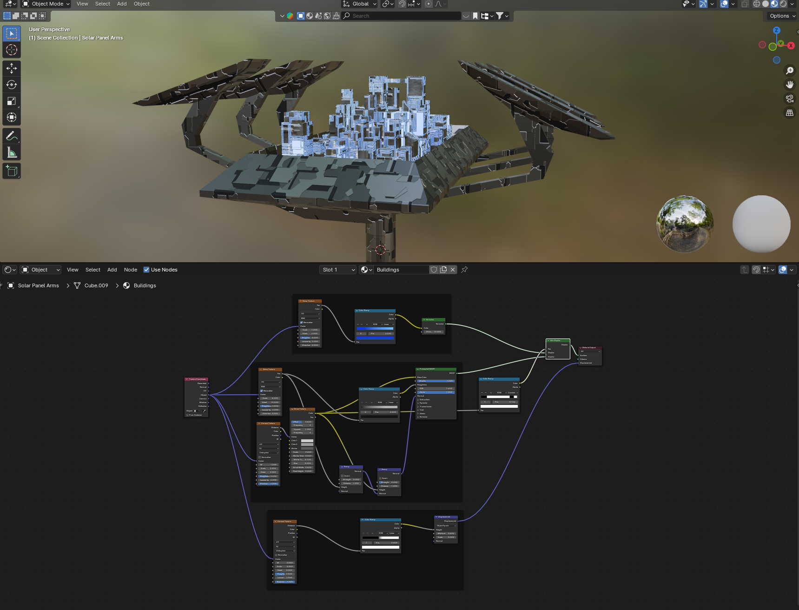
Task: Toggle snapping magnet in viewport header
Action: click(402, 4)
